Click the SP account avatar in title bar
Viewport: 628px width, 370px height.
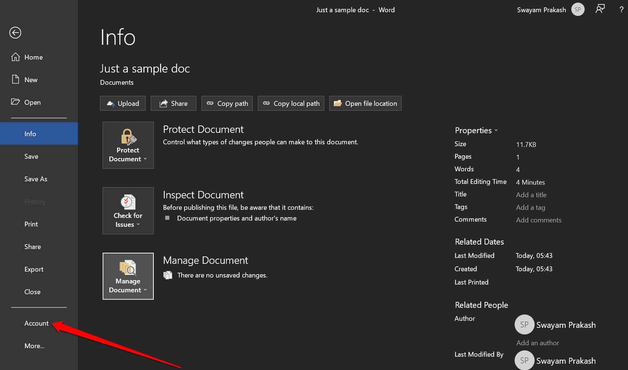578,10
